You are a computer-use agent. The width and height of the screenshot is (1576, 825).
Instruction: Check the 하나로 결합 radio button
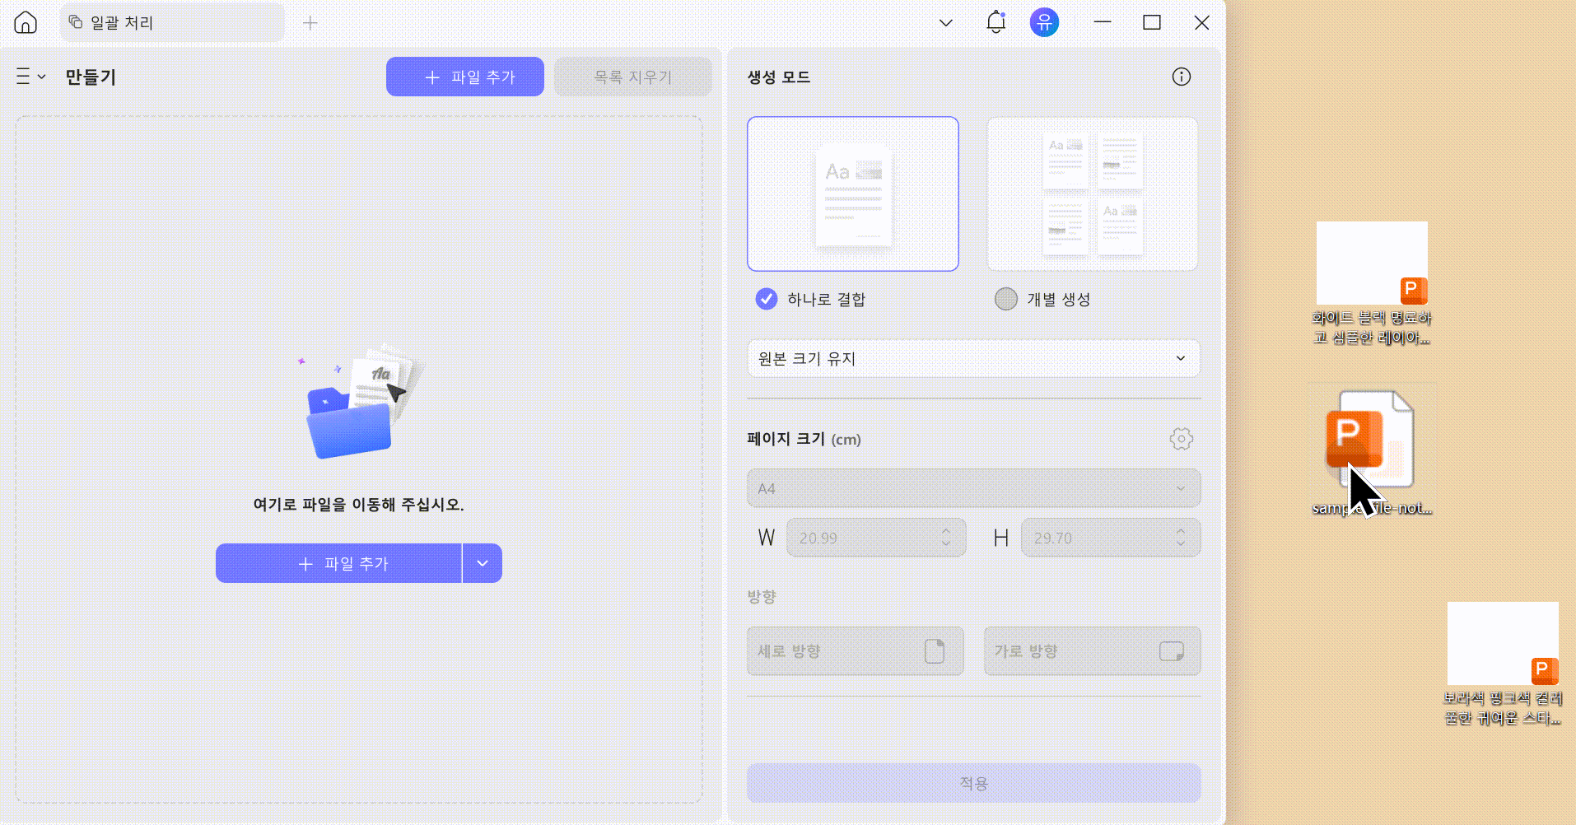point(767,299)
